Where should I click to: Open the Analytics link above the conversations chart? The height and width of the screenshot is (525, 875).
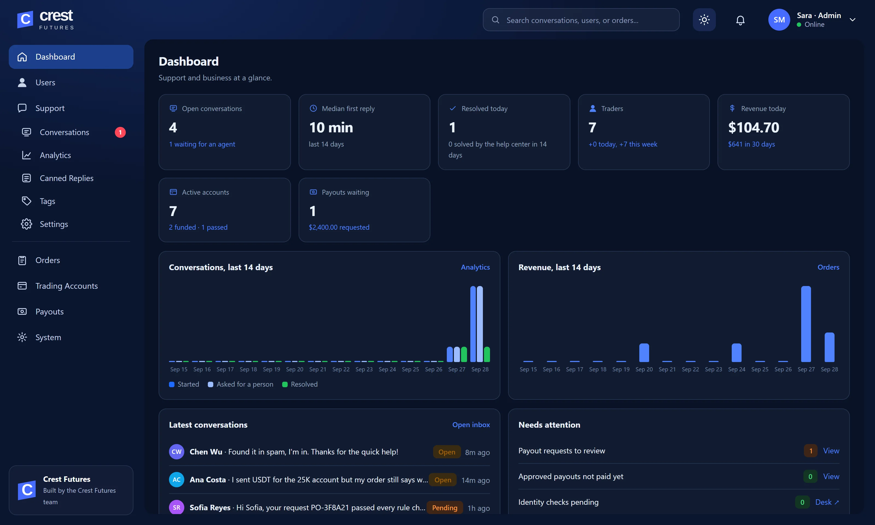475,267
